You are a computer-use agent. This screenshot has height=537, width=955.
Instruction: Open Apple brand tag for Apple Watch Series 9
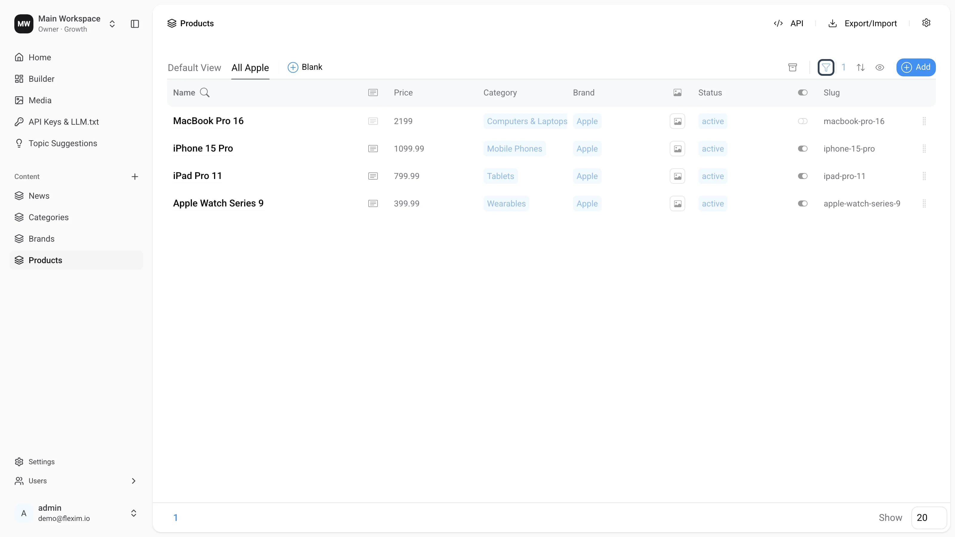coord(587,203)
